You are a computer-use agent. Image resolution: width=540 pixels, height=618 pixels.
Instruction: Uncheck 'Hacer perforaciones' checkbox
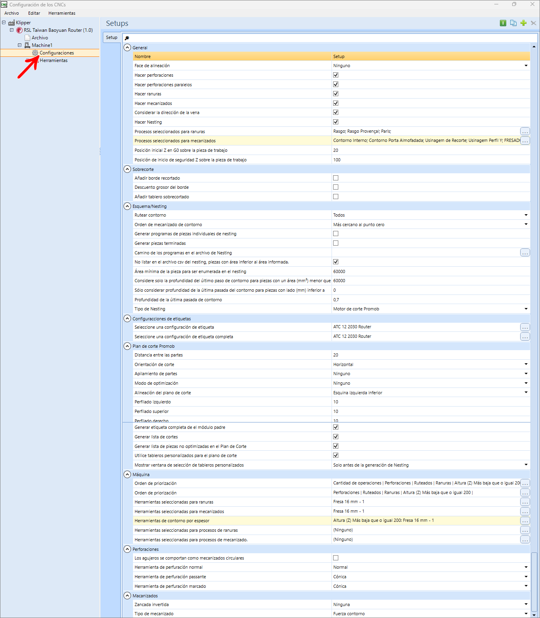tap(336, 75)
